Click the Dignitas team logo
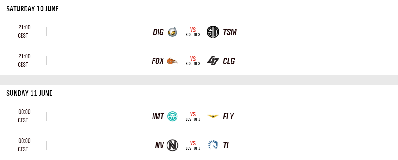This screenshot has width=398, height=160. coord(172,32)
